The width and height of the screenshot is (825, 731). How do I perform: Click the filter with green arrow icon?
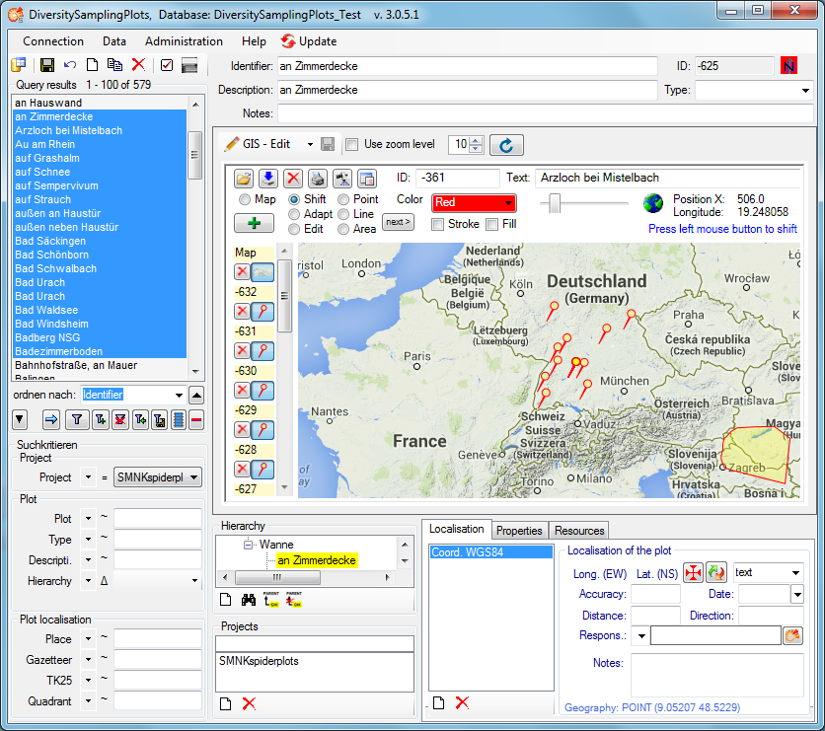click(x=140, y=419)
